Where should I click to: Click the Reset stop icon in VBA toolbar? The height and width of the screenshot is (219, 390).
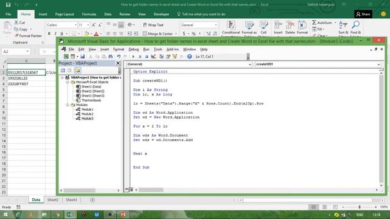pos(146,57)
